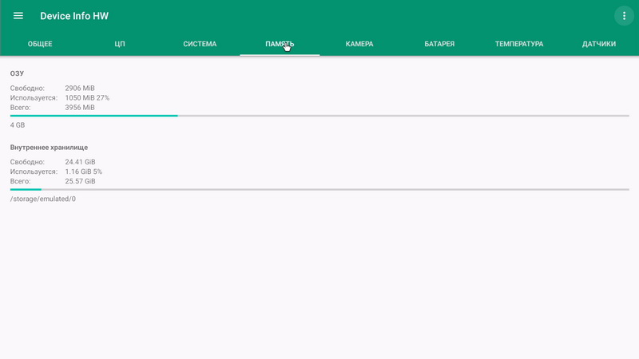Open the ЦП tab

click(x=120, y=44)
